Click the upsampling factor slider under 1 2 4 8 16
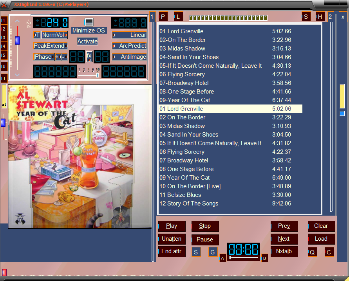The height and width of the screenshot is (281, 349). pos(89,76)
